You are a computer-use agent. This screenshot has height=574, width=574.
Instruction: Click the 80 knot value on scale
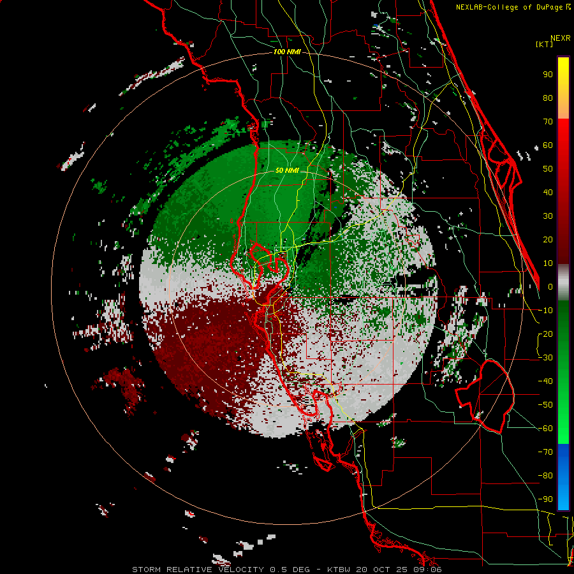coord(548,98)
